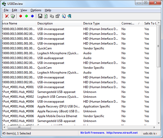The height and width of the screenshot is (138, 163).
Task: Click the blue circle toolbar icon
Action: (32, 16)
